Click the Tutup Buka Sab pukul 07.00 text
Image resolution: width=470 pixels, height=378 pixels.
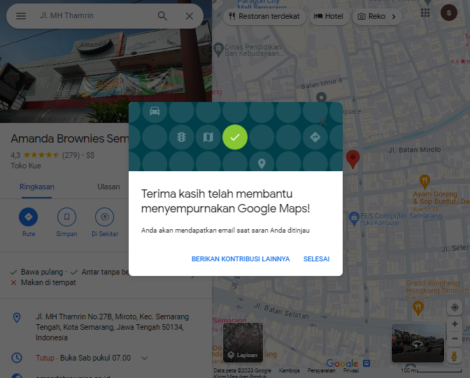tap(83, 358)
